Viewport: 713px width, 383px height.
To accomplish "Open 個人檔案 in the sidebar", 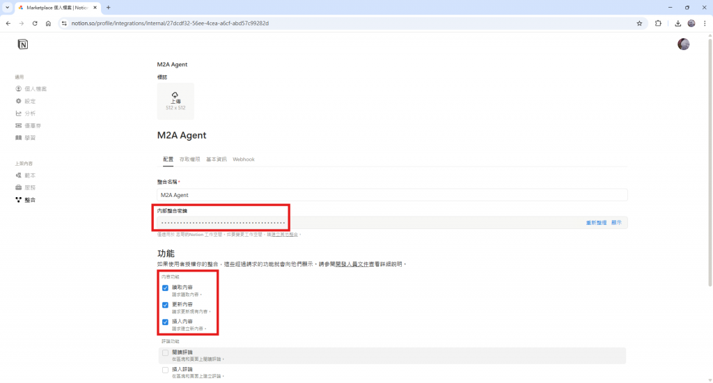I will click(31, 88).
